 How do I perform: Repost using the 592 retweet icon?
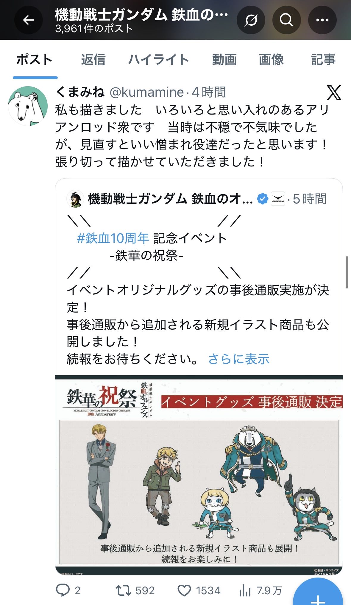(135, 590)
